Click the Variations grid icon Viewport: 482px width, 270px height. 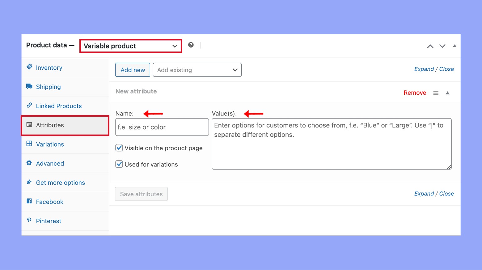click(x=29, y=143)
